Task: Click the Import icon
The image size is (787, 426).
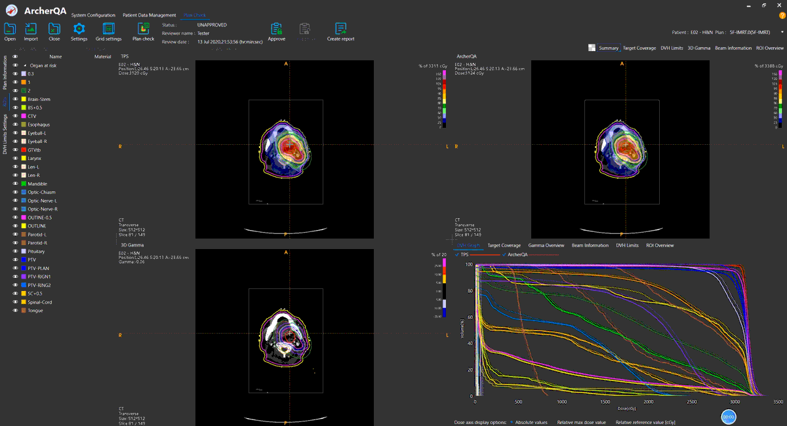Action: pos(31,28)
